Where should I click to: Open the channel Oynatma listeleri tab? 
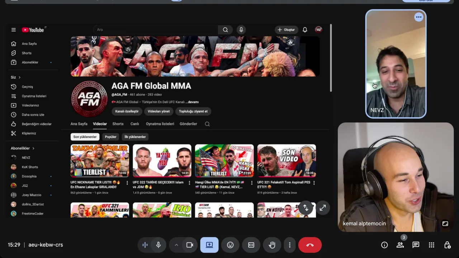(160, 124)
